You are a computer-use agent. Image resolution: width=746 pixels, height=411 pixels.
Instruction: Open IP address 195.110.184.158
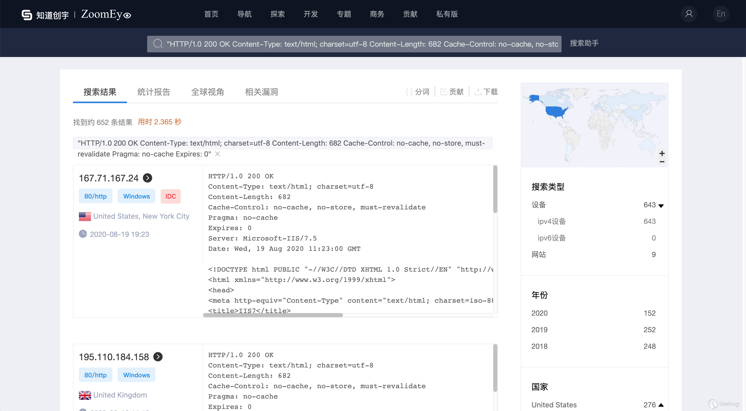pos(114,357)
